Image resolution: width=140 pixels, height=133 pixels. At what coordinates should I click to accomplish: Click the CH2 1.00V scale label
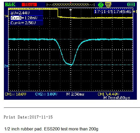(46, 94)
